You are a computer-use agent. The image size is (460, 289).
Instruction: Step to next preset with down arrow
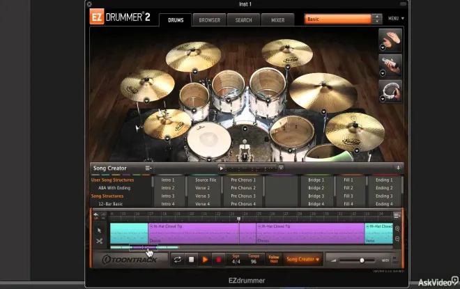click(x=377, y=22)
